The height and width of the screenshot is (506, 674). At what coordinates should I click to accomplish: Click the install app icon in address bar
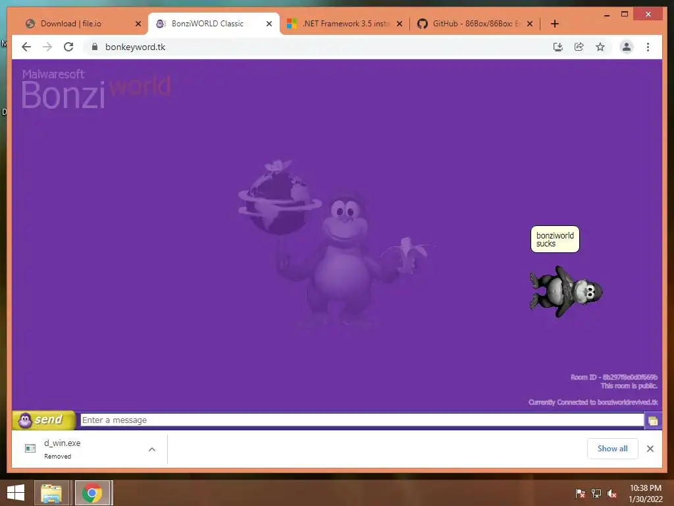point(558,47)
